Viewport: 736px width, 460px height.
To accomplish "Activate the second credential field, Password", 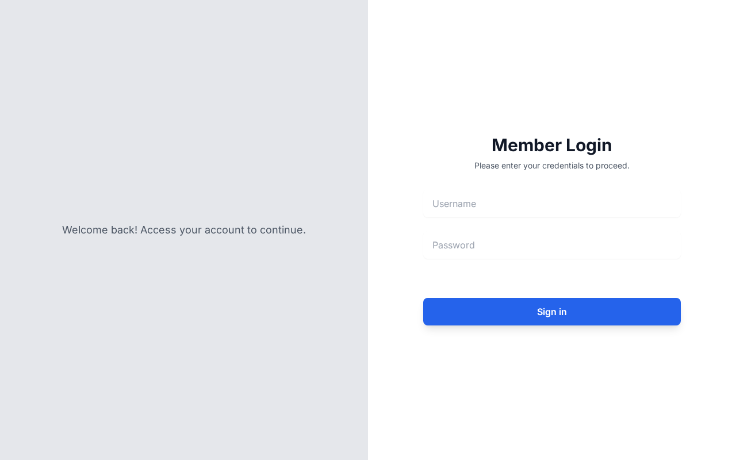I will (552, 245).
